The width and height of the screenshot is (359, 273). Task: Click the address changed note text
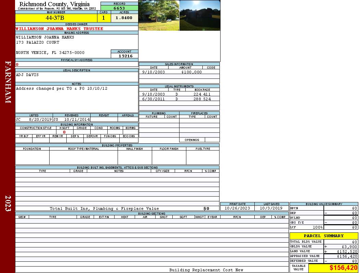tap(62, 88)
